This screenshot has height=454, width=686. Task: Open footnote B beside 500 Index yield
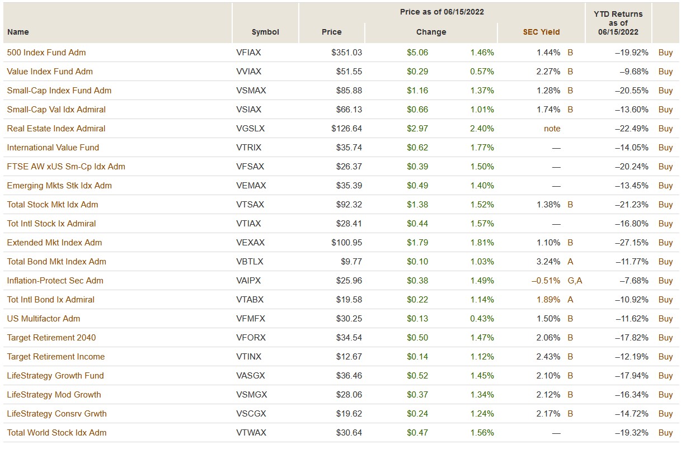pyautogui.click(x=570, y=53)
